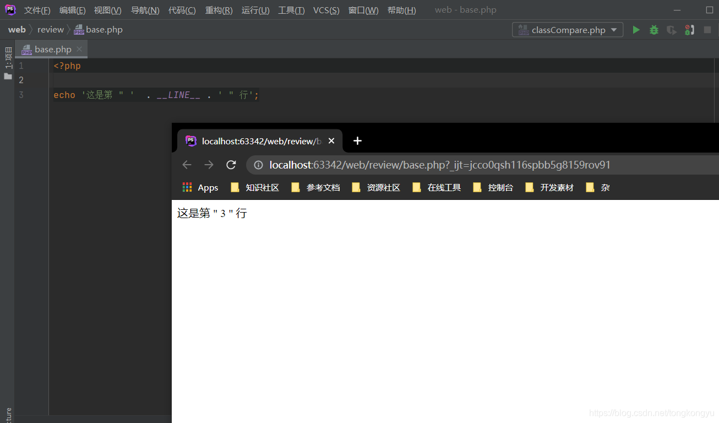Open the 开发素材 bookmark folder
This screenshot has height=423, width=719.
(549, 188)
